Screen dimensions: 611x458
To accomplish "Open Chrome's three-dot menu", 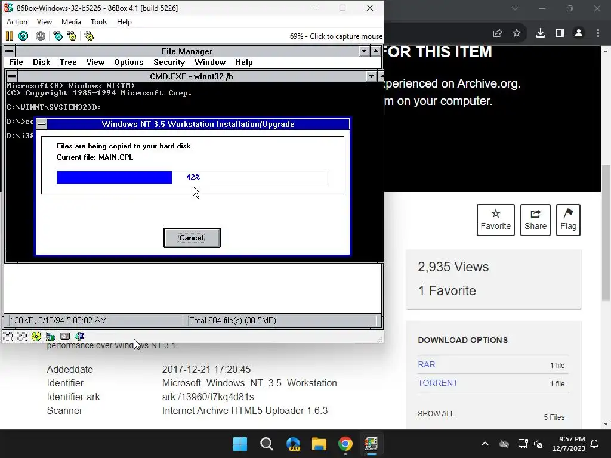I will [x=598, y=33].
